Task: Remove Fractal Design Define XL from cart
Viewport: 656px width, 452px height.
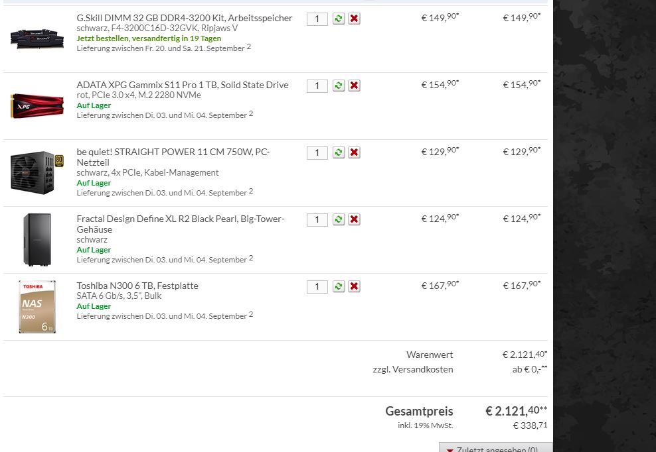Action: [355, 219]
